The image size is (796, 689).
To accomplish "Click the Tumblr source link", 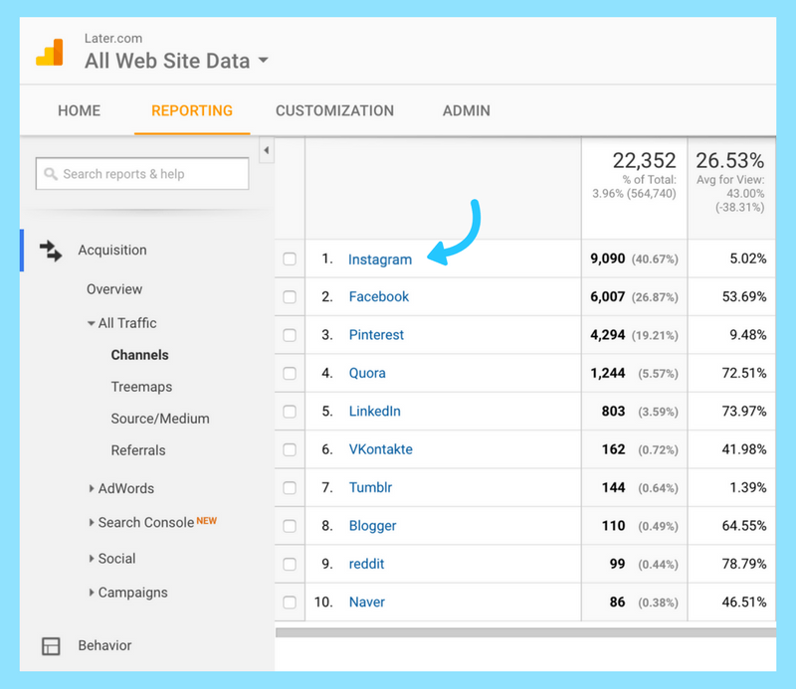I will [x=370, y=487].
